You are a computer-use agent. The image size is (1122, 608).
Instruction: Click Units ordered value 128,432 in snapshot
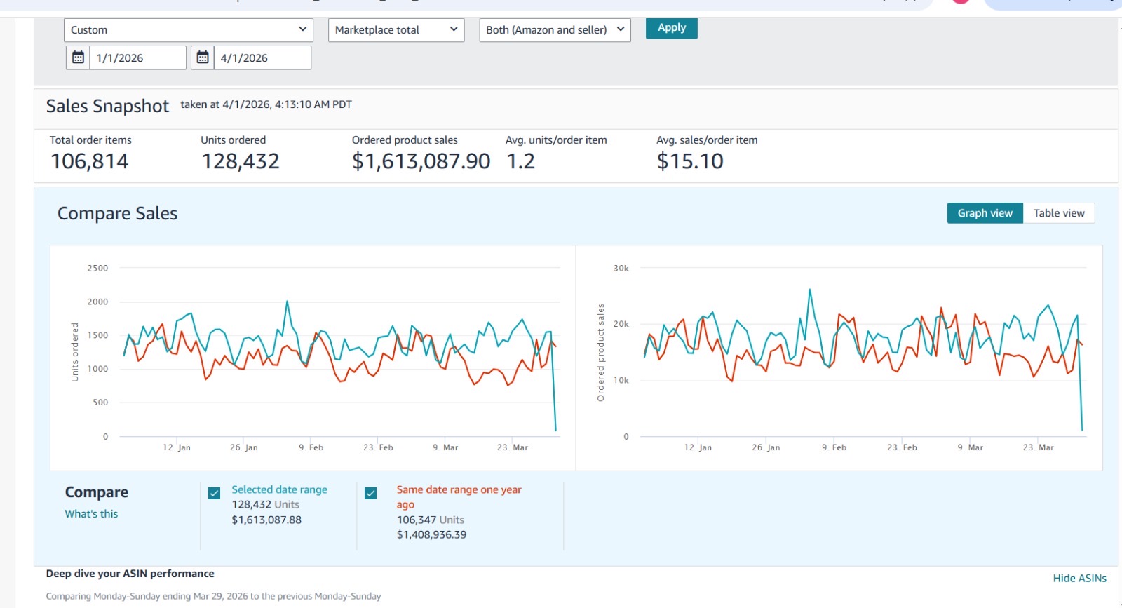(241, 161)
